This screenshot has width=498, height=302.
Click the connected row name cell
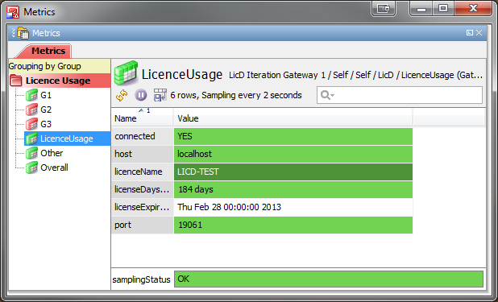pyautogui.click(x=142, y=136)
